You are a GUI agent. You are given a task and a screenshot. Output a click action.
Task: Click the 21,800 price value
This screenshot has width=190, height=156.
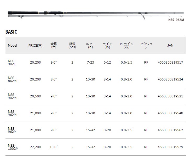click(35, 130)
